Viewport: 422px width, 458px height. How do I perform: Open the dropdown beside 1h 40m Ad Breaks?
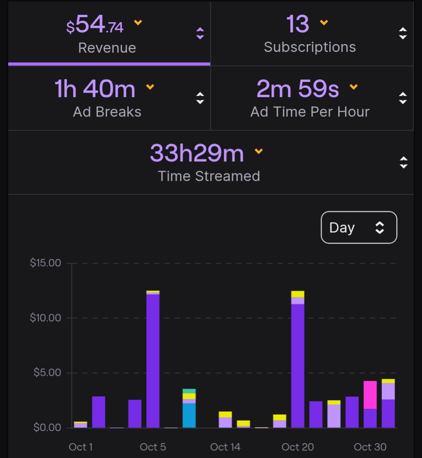coord(150,87)
